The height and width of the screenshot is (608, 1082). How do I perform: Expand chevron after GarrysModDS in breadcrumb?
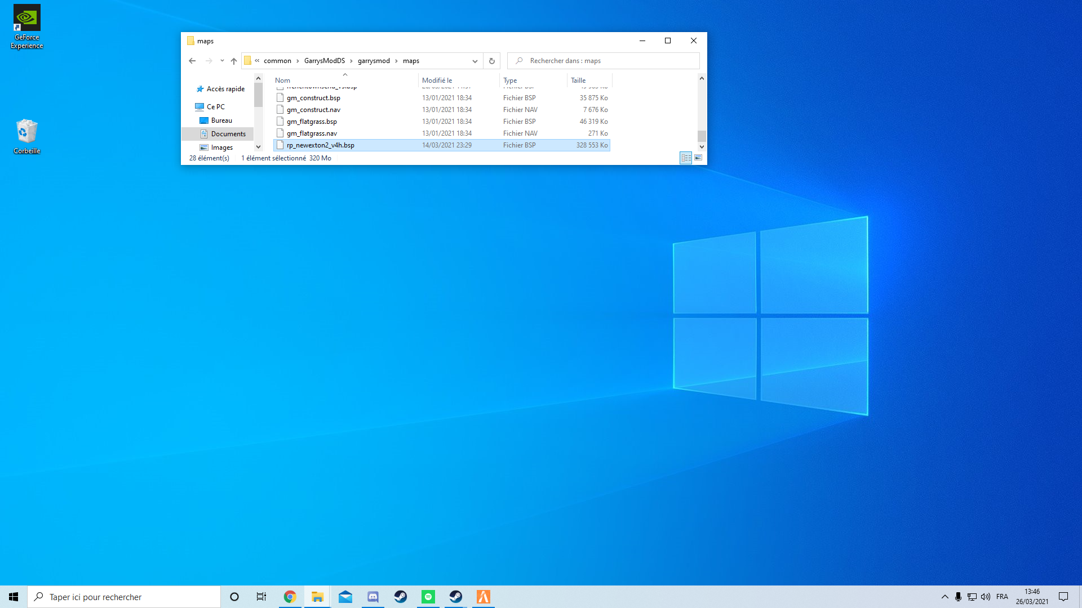click(x=351, y=61)
